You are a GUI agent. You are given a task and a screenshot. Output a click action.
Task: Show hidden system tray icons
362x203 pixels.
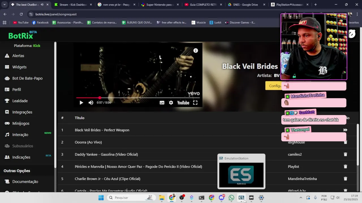tap(301, 198)
